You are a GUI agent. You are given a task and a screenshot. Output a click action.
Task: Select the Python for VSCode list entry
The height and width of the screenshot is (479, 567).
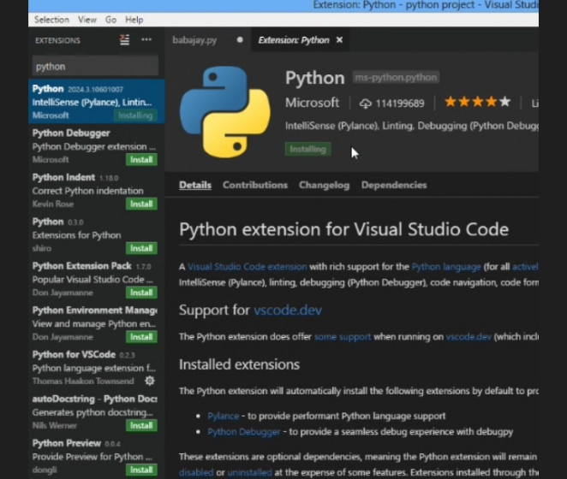(96, 368)
